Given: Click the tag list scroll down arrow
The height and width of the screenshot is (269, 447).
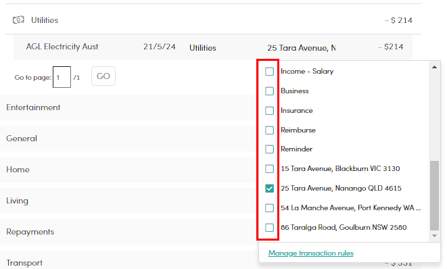Looking at the screenshot, I should (x=434, y=236).
